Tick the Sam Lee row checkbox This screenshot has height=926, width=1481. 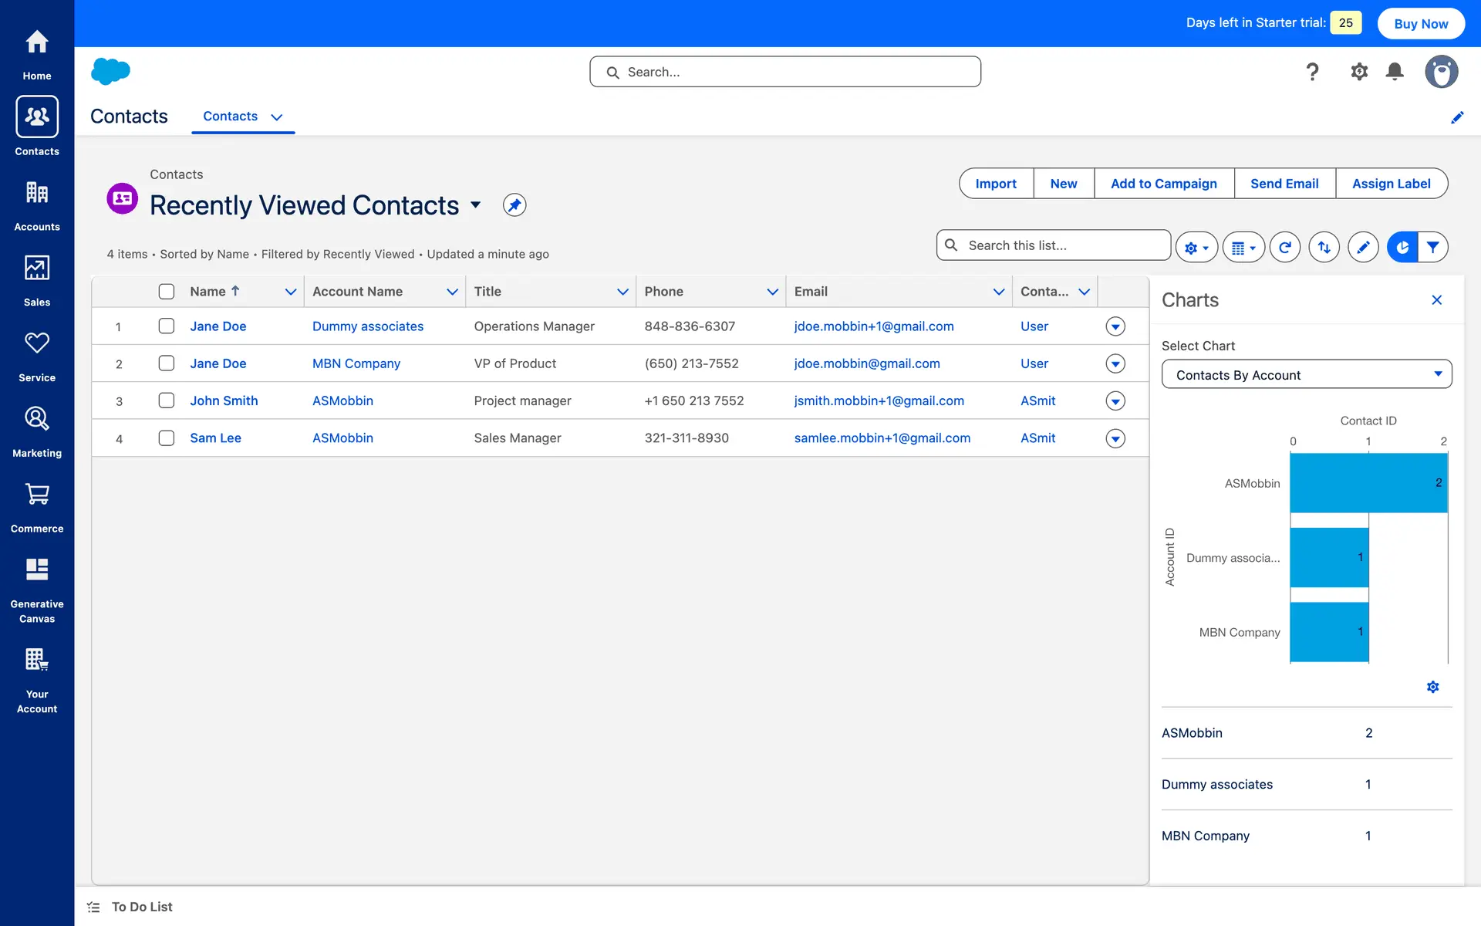pos(167,438)
